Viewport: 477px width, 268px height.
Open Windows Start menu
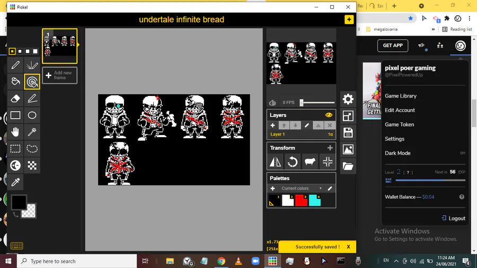pyautogui.click(x=8, y=261)
